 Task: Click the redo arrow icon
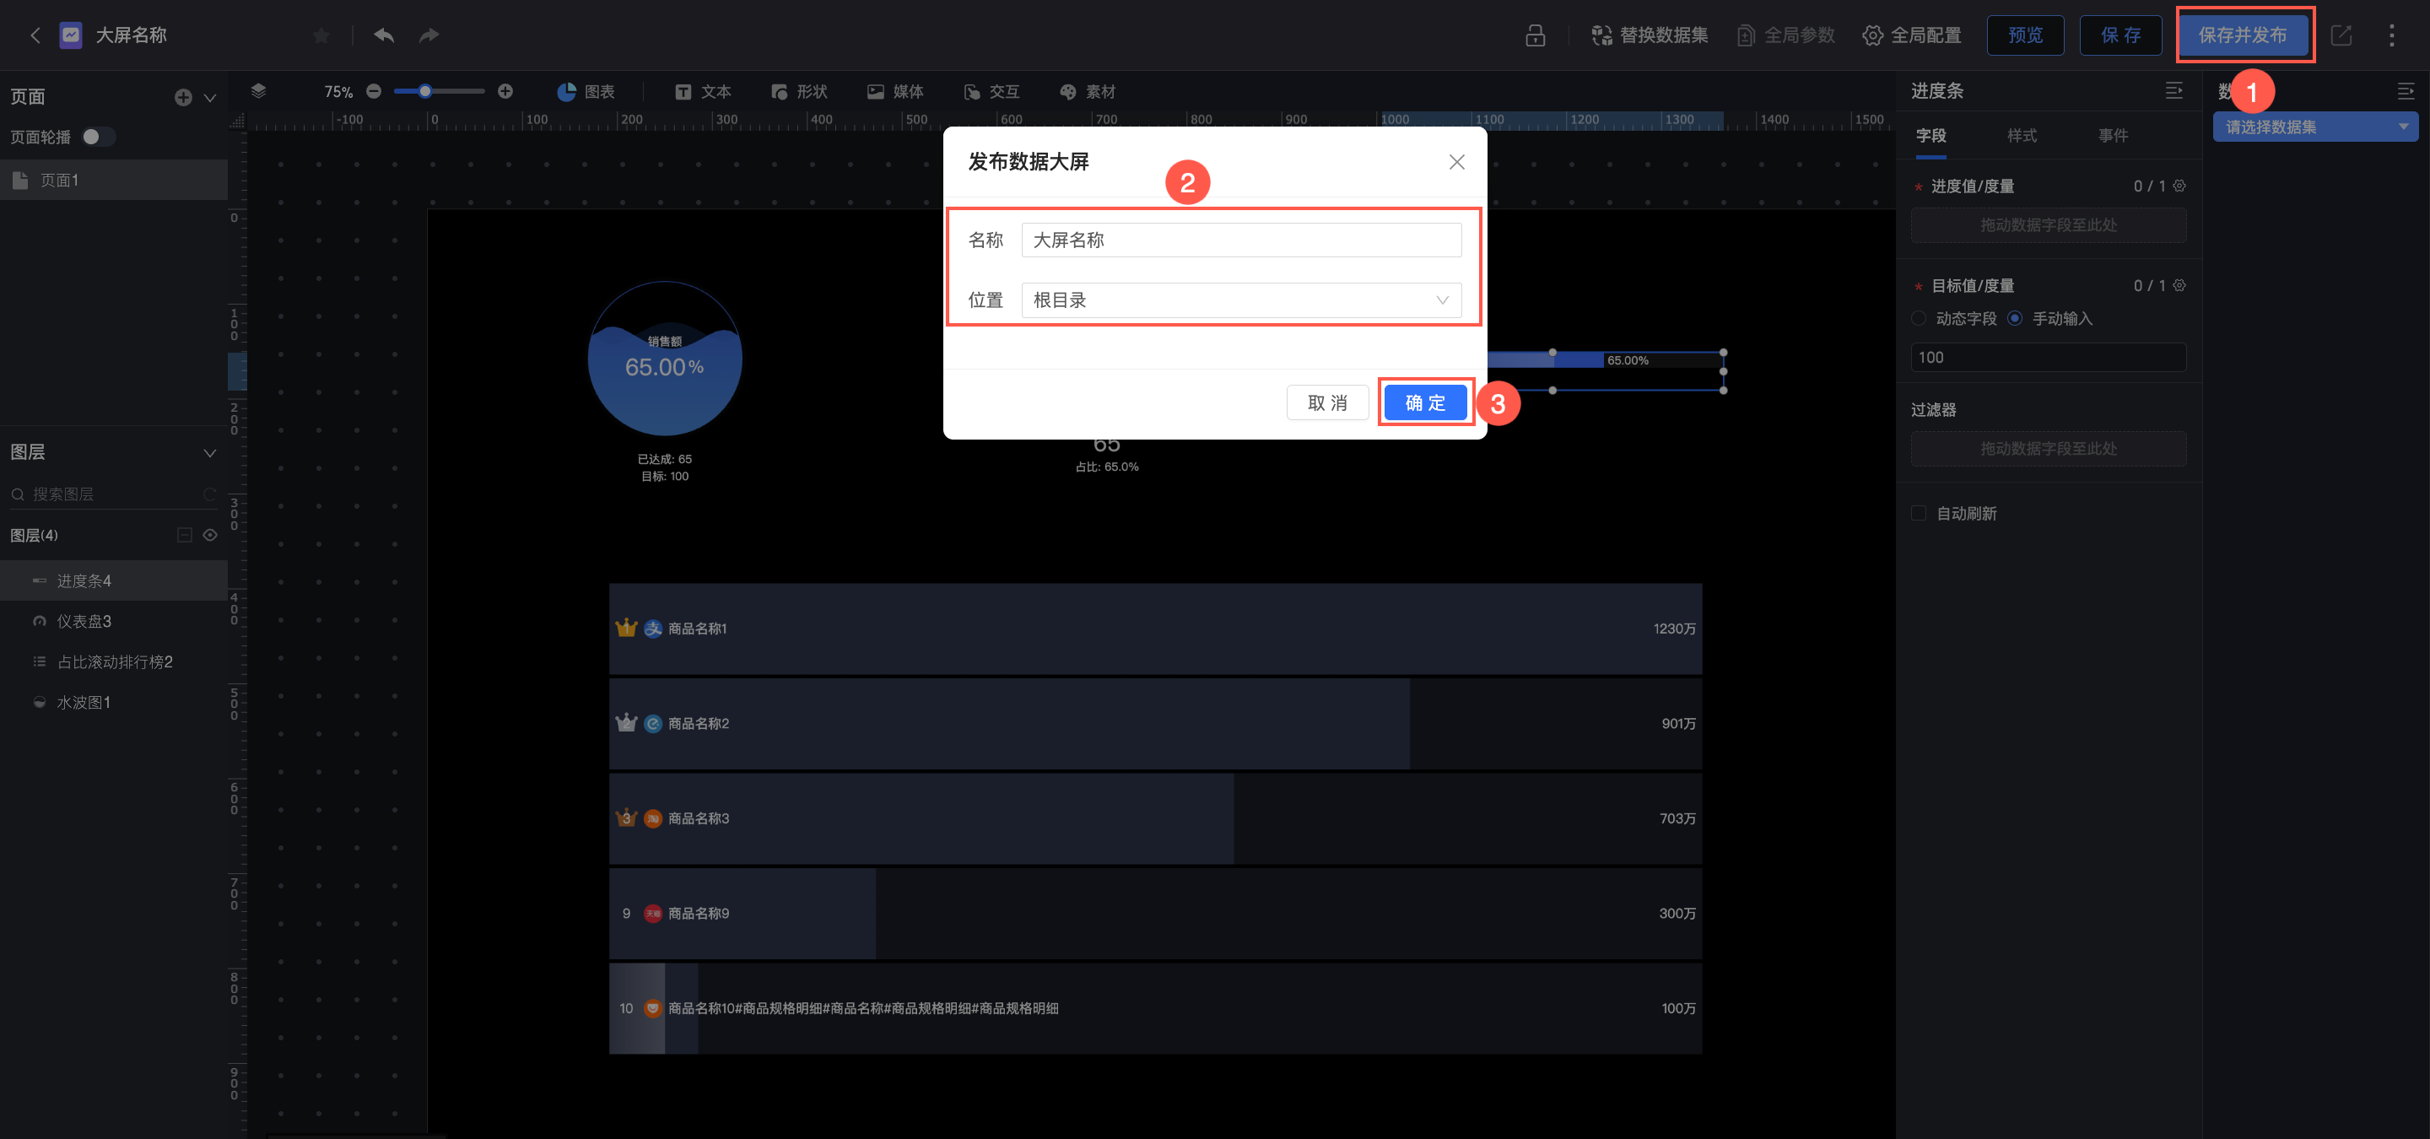(x=429, y=35)
